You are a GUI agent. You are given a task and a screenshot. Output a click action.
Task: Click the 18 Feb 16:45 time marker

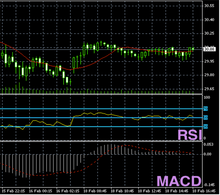click(x=204, y=191)
